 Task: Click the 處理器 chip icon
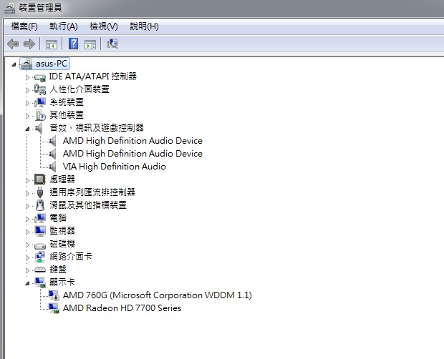click(39, 179)
